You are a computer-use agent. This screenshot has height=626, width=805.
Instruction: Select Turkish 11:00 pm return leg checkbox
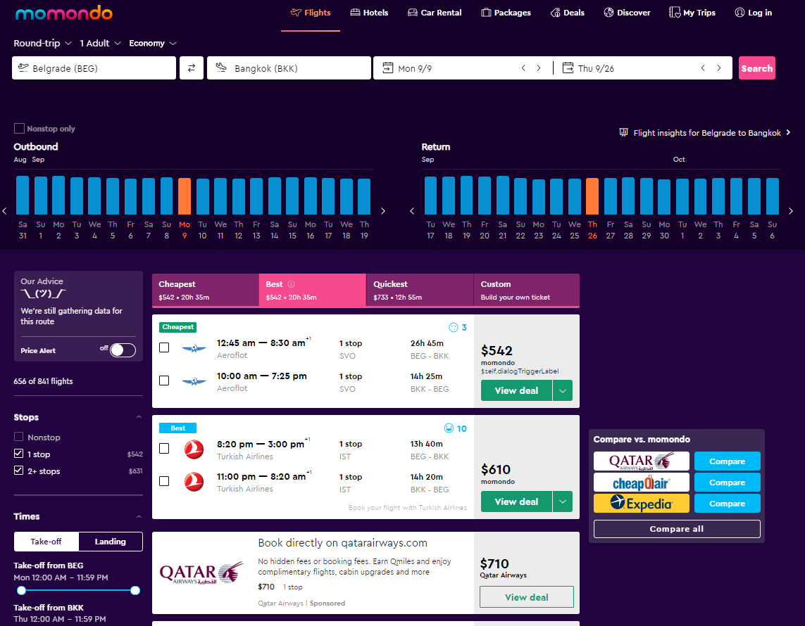point(164,481)
